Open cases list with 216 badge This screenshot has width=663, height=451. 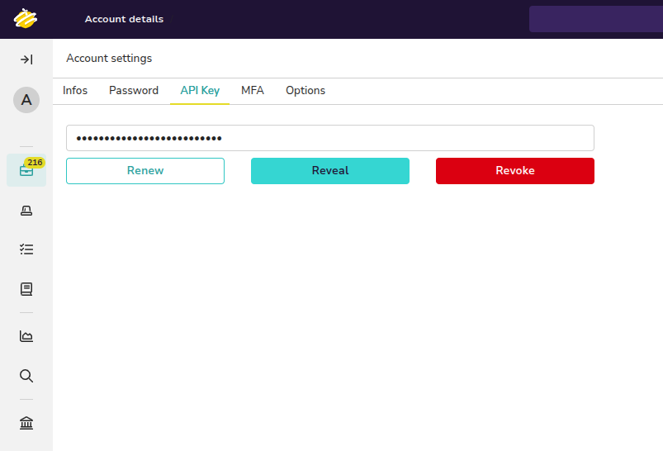[26, 170]
